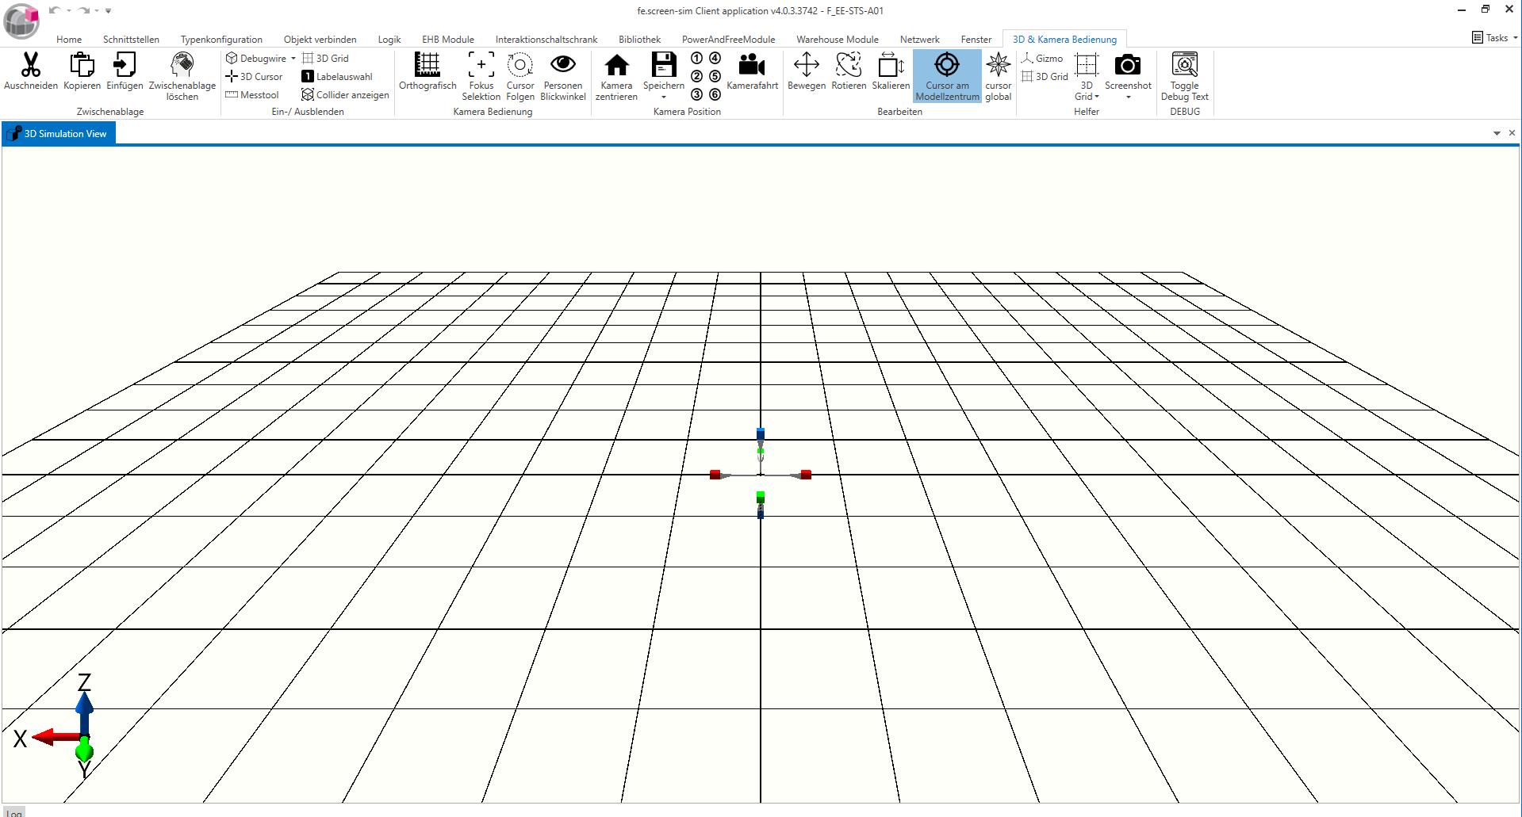This screenshot has height=817, width=1522.
Task: Toggle the Messtool measuring tool
Action: 252,94
